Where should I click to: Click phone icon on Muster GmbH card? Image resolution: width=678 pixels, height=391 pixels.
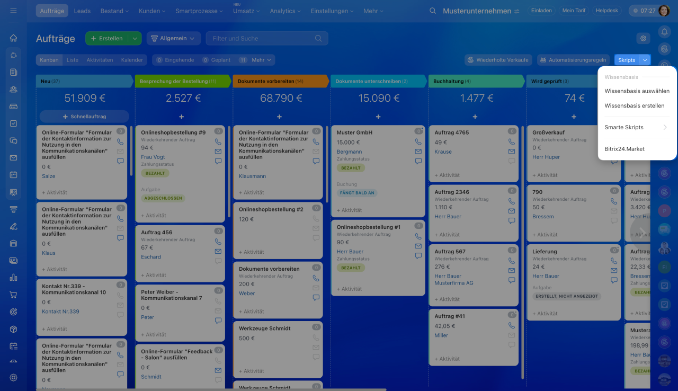(x=418, y=142)
